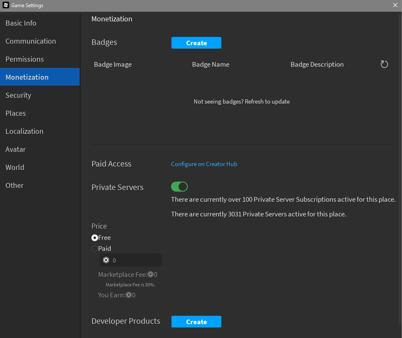The width and height of the screenshot is (402, 338).
Task: Click the private server price input field
Action: click(x=130, y=260)
